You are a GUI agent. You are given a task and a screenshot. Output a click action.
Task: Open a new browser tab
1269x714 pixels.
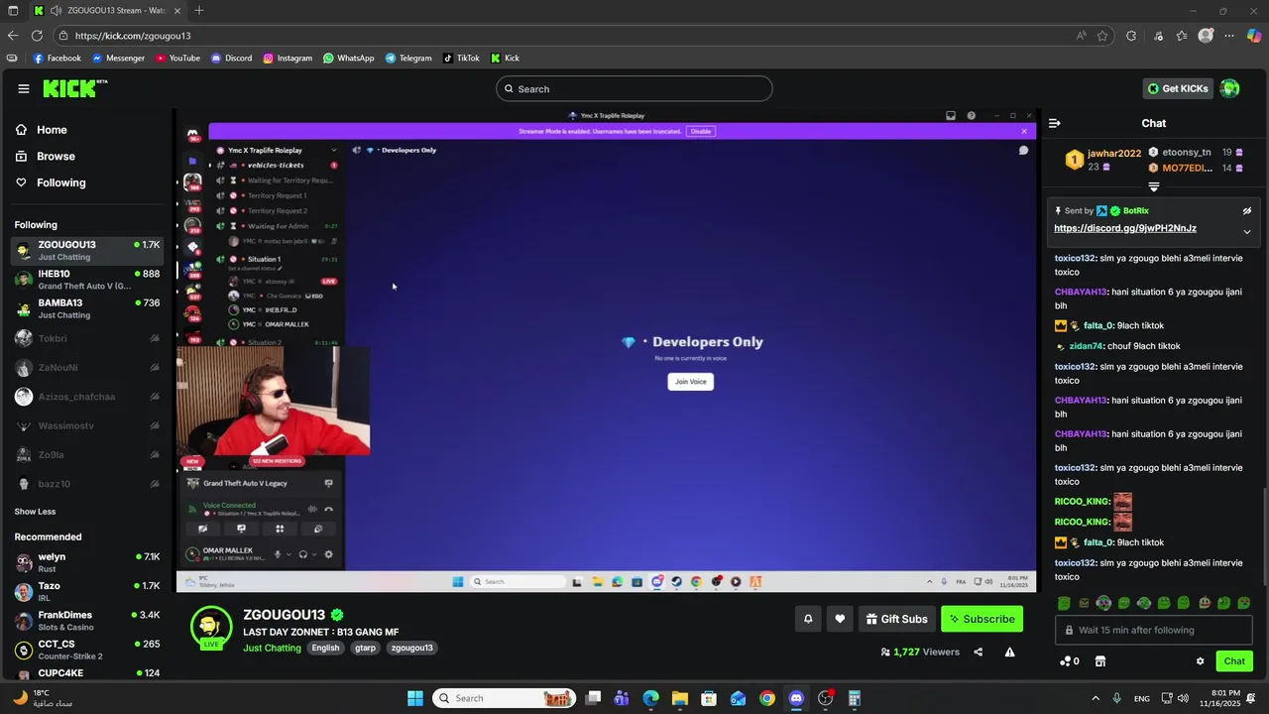[x=199, y=10]
